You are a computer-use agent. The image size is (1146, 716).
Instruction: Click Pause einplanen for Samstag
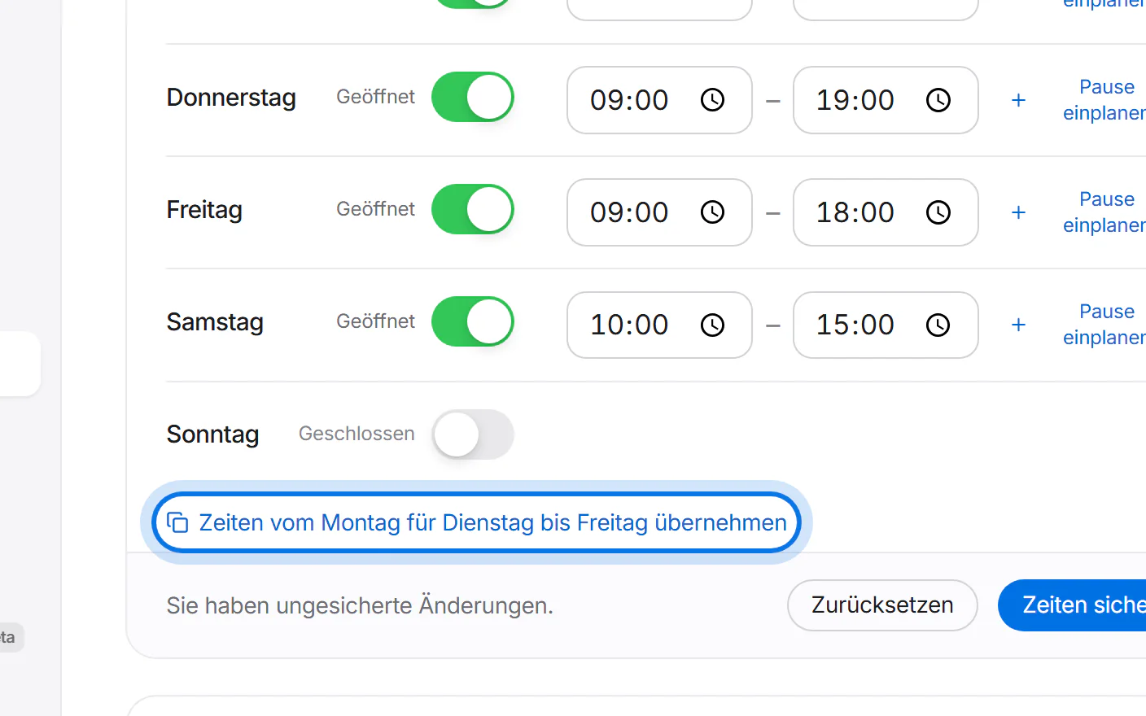(1105, 325)
